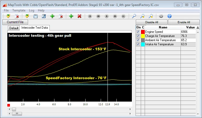Image resolution: width=202 pixels, height=118 pixels.
Task: Click the On column header
Action: (138, 27)
